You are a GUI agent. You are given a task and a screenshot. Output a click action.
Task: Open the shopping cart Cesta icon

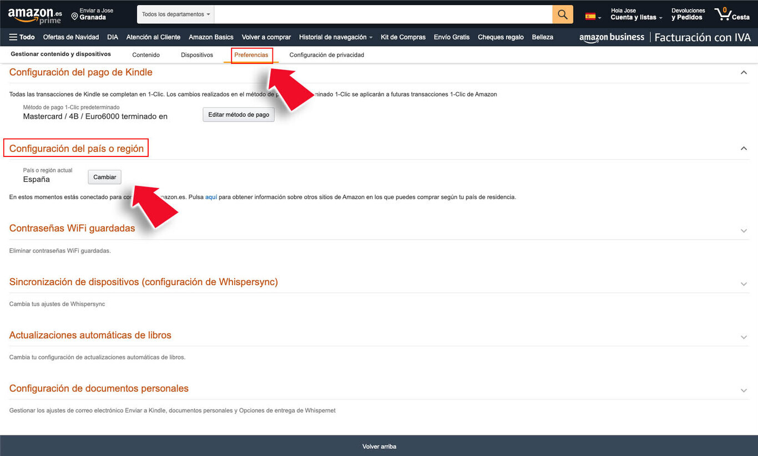click(731, 14)
